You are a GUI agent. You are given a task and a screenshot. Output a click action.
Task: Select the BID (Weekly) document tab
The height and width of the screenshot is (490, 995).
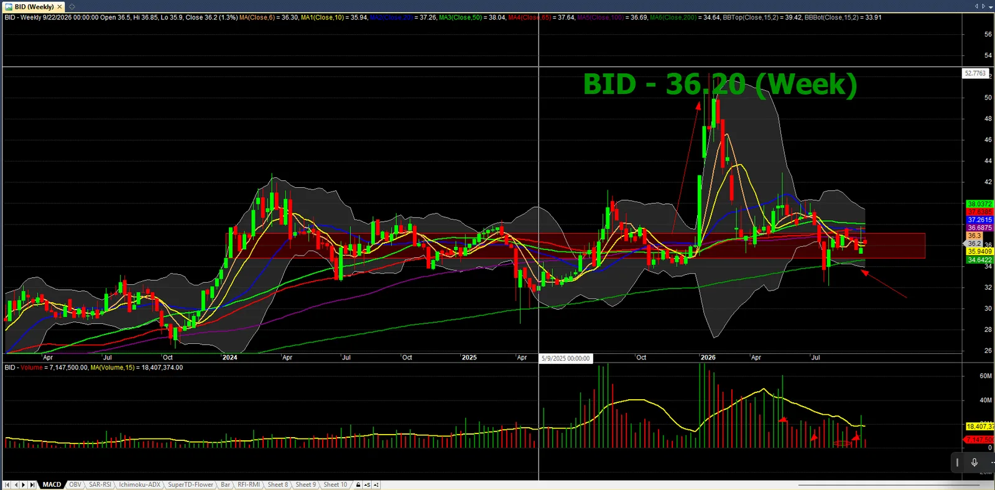coord(34,7)
